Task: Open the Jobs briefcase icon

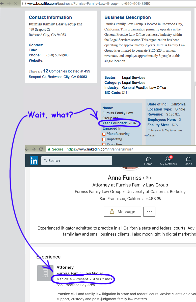Action: pyautogui.click(x=188, y=159)
